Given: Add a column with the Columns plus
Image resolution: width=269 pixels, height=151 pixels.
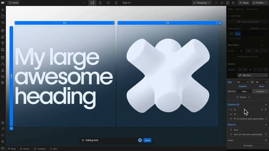Looking at the screenshot, I should tap(266, 104).
